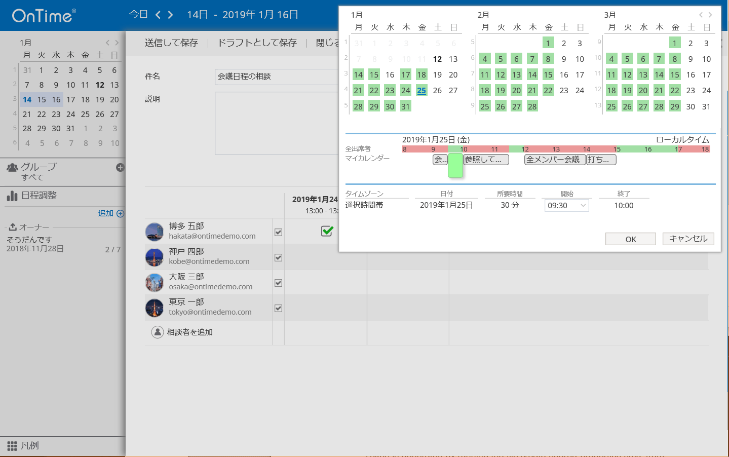Uncheck the 博多 五郎 attendee checkbox
This screenshot has width=729, height=457.
[x=278, y=232]
